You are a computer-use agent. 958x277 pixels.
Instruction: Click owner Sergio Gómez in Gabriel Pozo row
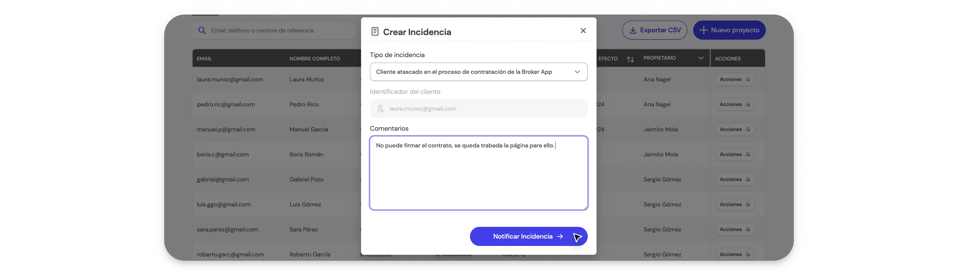pos(662,180)
